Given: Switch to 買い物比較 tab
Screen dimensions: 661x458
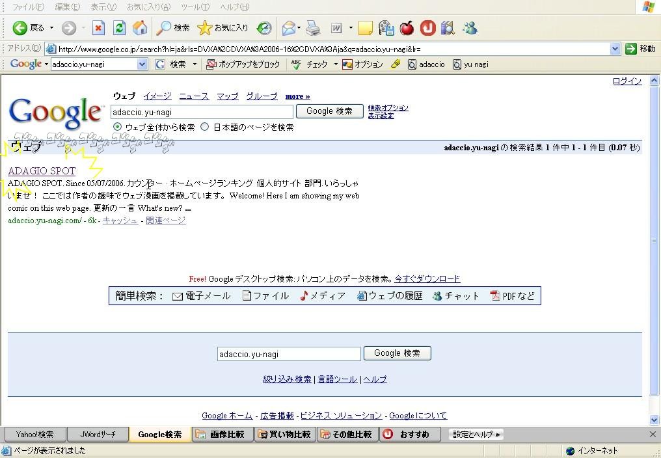Looking at the screenshot, I should coord(285,434).
